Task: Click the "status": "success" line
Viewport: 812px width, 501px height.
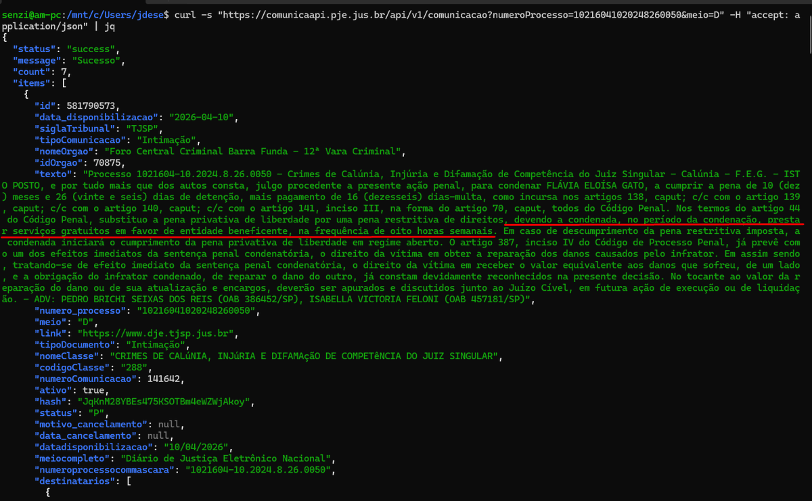Action: point(65,49)
